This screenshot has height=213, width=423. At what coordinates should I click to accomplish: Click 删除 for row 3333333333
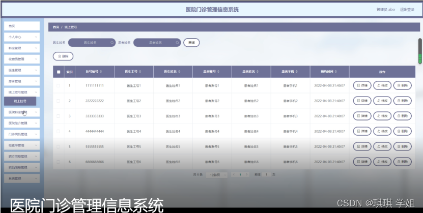(x=403, y=116)
